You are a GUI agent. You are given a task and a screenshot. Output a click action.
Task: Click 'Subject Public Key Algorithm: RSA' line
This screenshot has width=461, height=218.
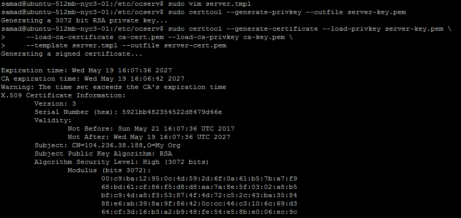pos(103,153)
